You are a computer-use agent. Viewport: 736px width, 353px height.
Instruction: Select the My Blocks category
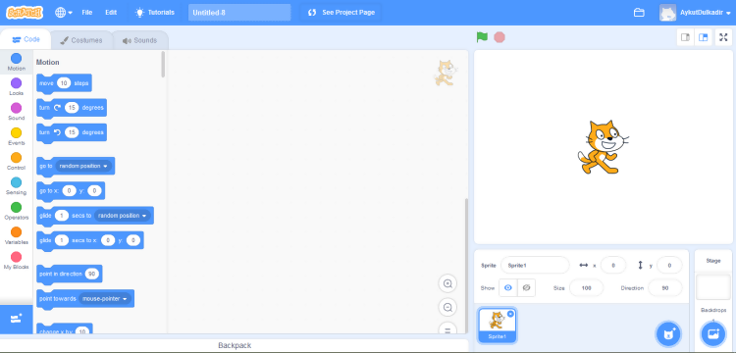coord(16,261)
